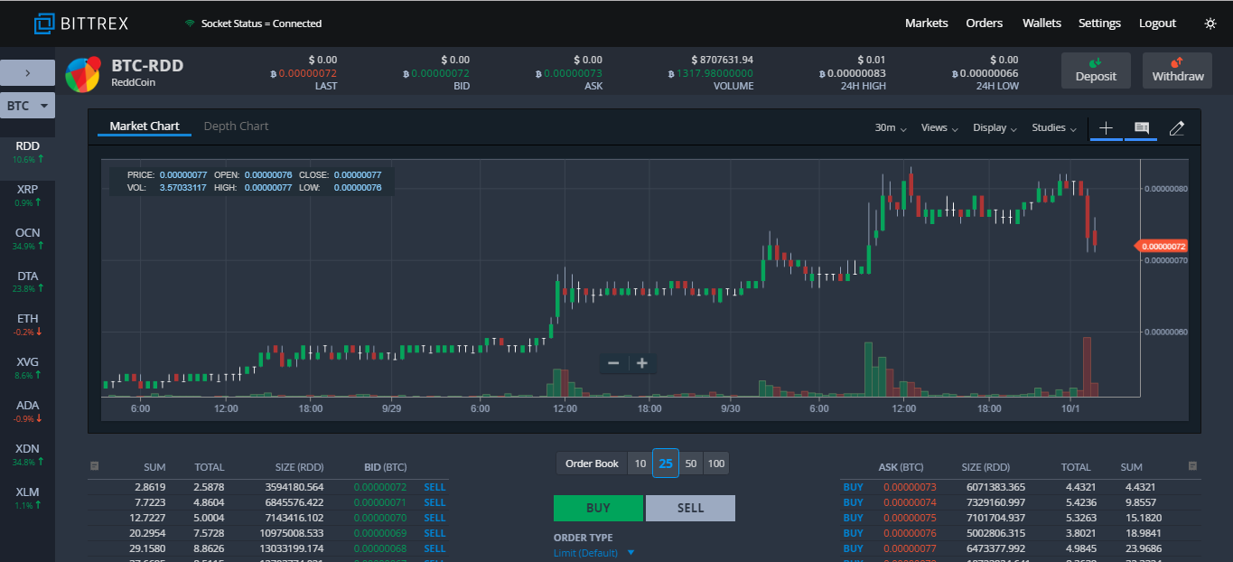Select XLM market in the sidebar

click(x=27, y=499)
